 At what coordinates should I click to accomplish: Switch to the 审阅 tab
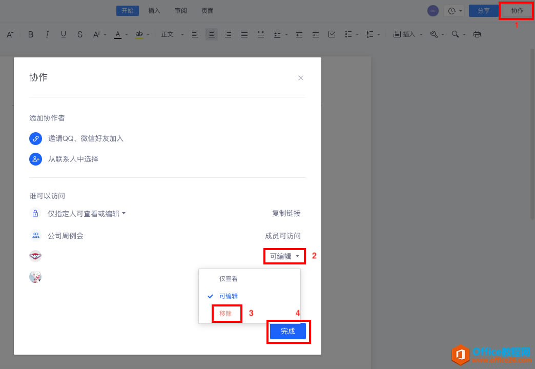[x=180, y=10]
